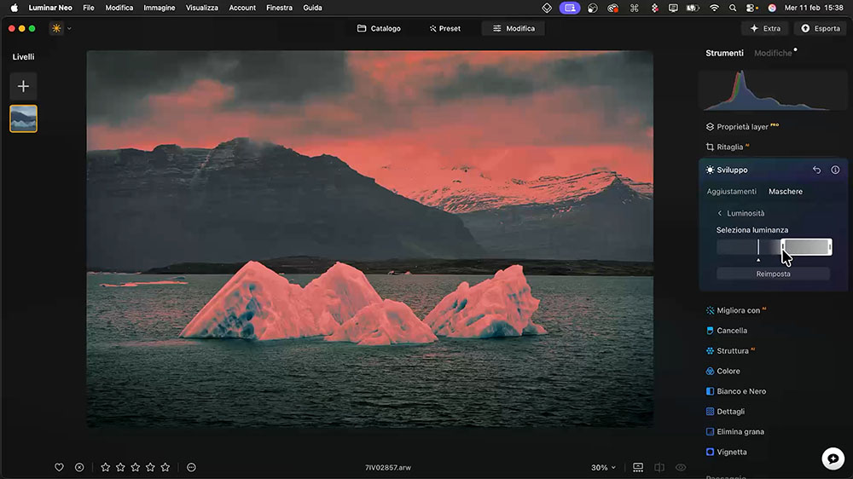Image resolution: width=853 pixels, height=479 pixels.
Task: Open Sviluppo info icon
Action: [x=835, y=170]
